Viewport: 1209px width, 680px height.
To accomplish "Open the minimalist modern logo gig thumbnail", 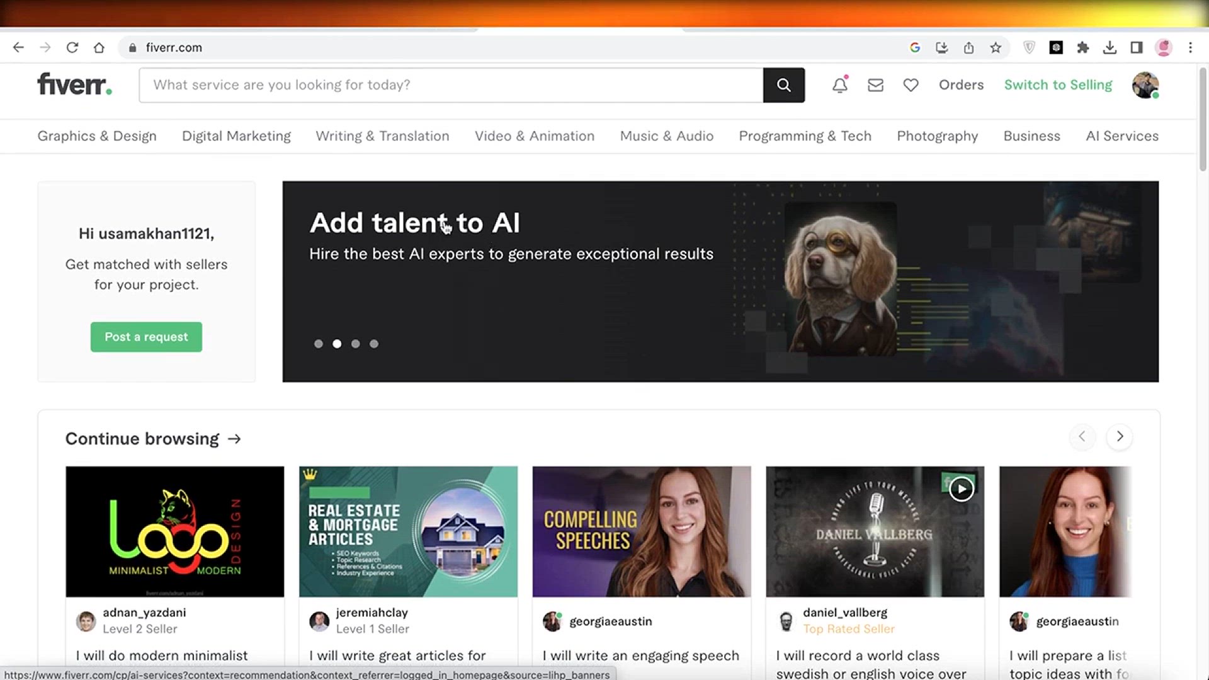I will 175,531.
